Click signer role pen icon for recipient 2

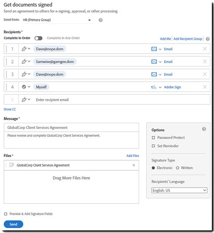pyautogui.click(x=24, y=62)
